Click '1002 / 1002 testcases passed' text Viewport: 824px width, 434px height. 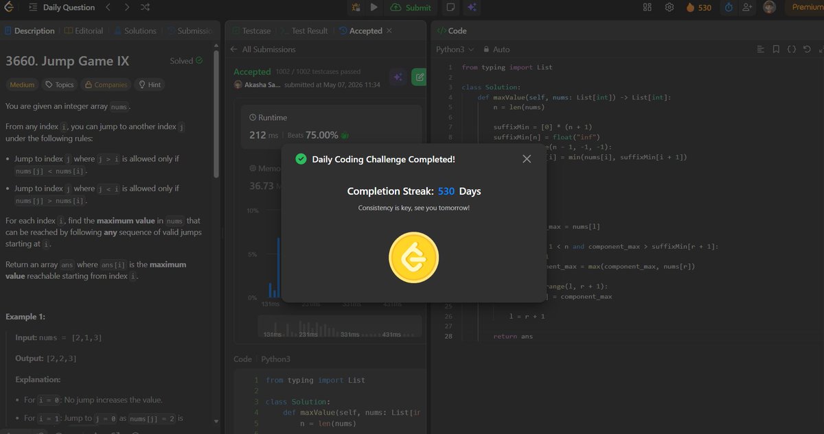tap(318, 71)
